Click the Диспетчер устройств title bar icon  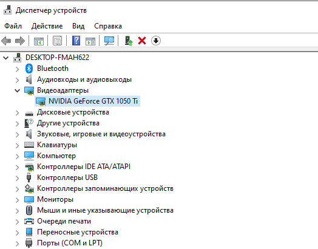coord(8,10)
